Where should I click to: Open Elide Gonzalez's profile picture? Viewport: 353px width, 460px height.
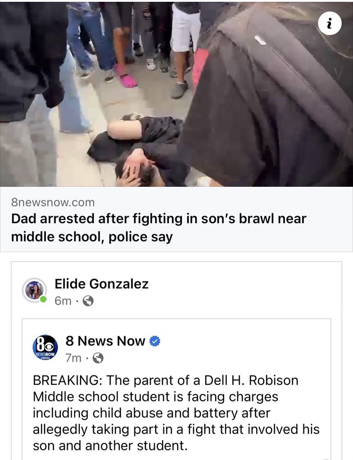[34, 290]
